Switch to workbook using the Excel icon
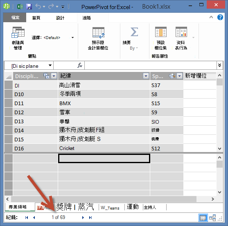This screenshot has width=228, height=226. [x=20, y=7]
